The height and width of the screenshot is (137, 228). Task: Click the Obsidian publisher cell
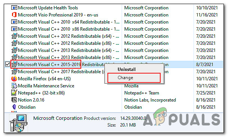tap(133, 107)
